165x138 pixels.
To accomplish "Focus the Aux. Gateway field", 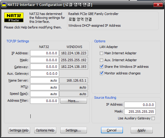I will tap(45, 73).
